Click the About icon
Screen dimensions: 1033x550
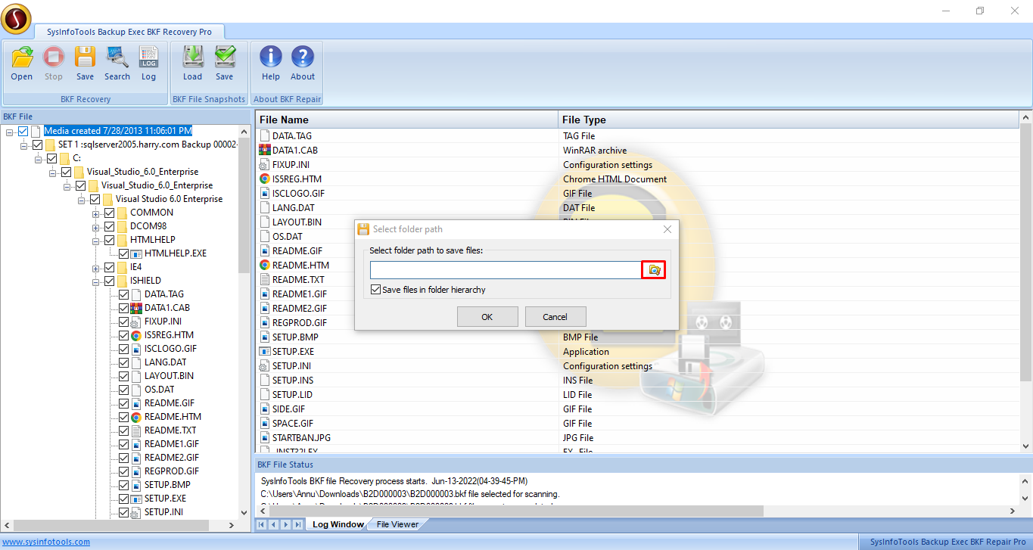point(303,64)
